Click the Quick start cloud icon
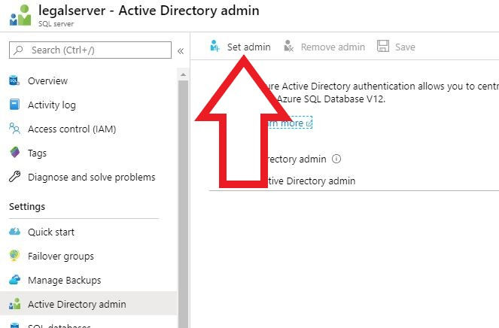499x328 pixels. pos(14,231)
